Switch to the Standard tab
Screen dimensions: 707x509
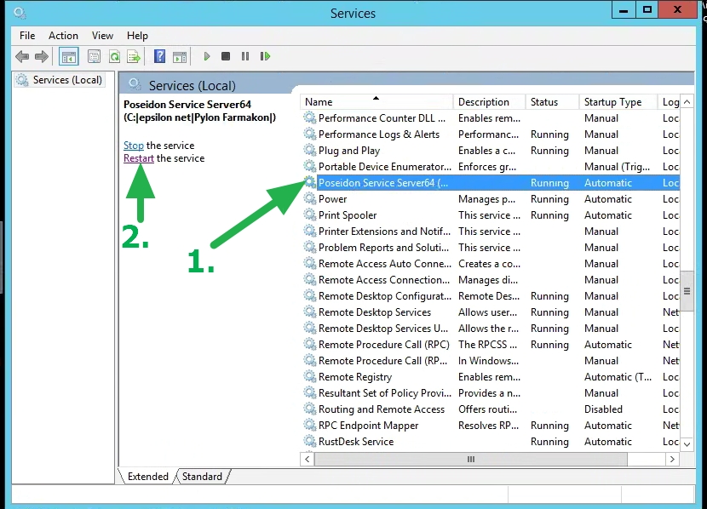coord(202,477)
